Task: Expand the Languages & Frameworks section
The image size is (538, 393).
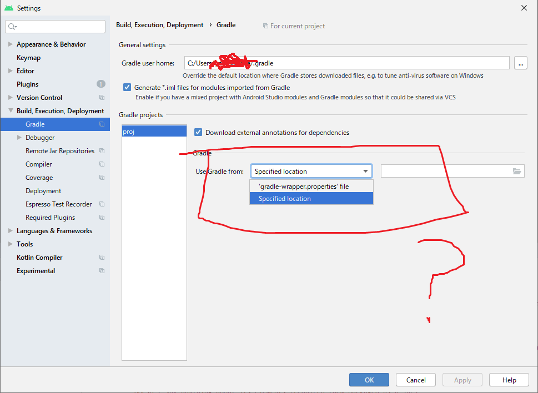Action: pos(11,231)
